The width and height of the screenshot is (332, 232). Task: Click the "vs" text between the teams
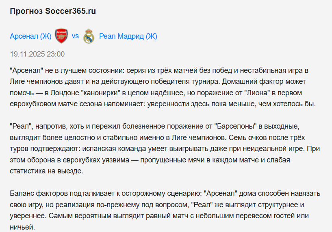[75, 36]
